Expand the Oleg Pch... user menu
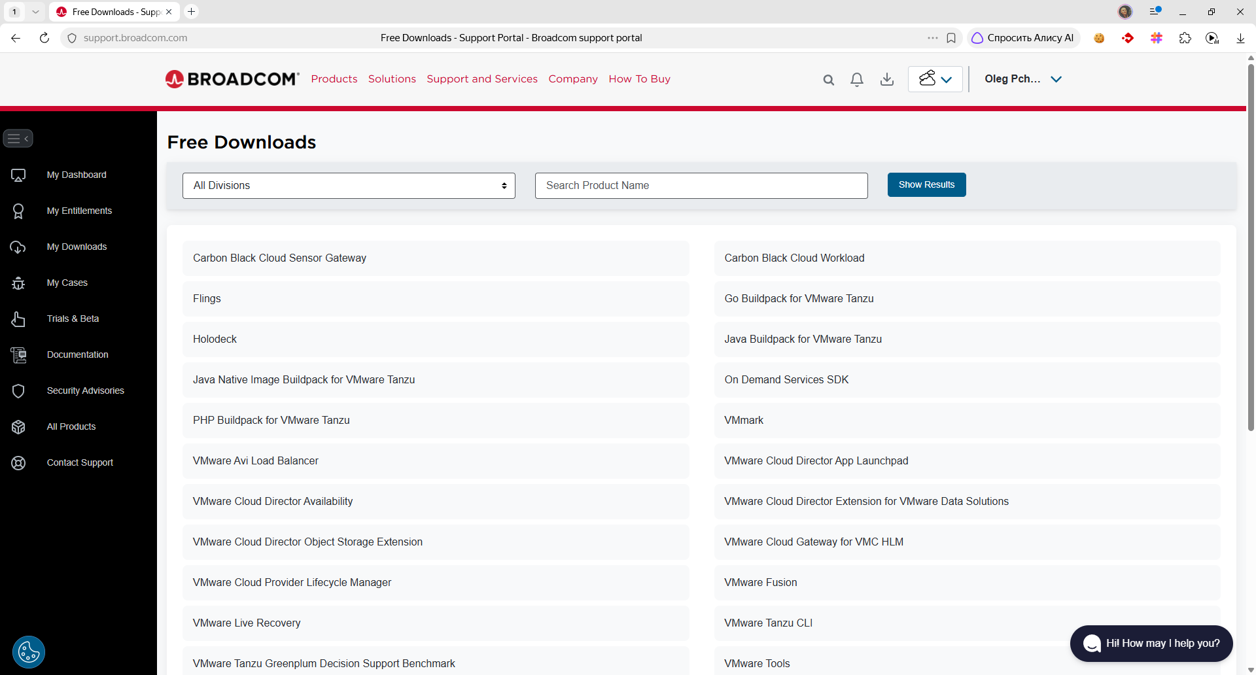Screen dimensions: 1256x675 (1023, 79)
